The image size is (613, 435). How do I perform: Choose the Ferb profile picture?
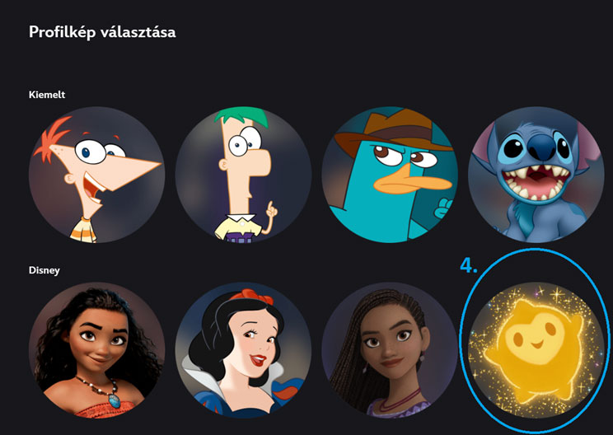(x=243, y=175)
